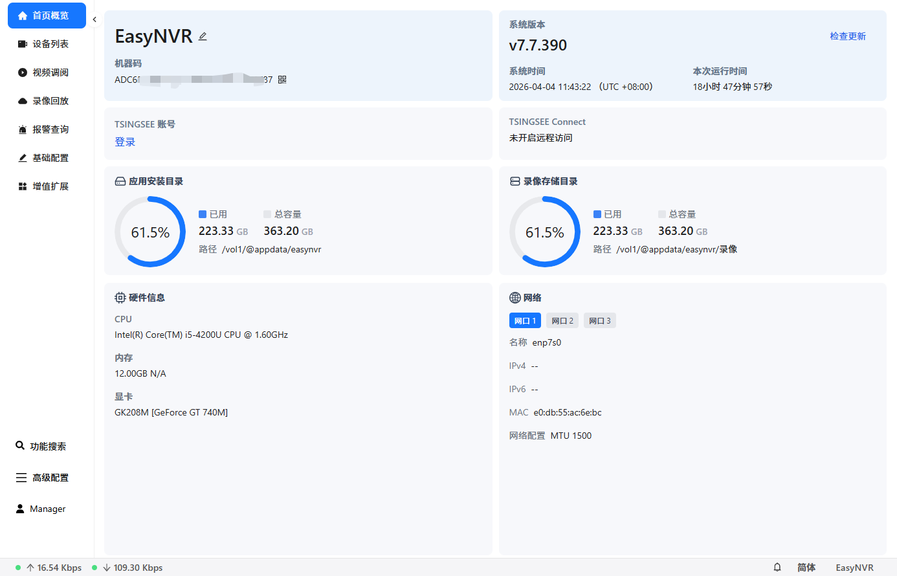Screen dimensions: 897x576
Task: Switch to the 网口 1 tab
Action: point(525,320)
